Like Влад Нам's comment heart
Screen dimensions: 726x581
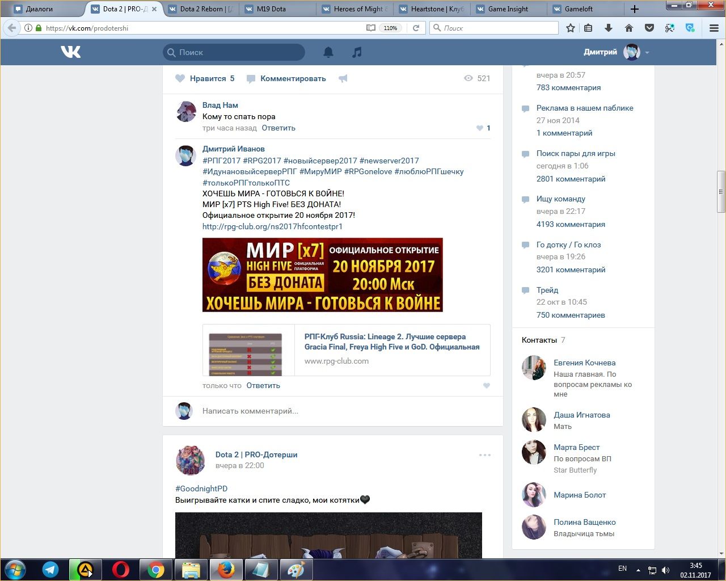click(480, 128)
